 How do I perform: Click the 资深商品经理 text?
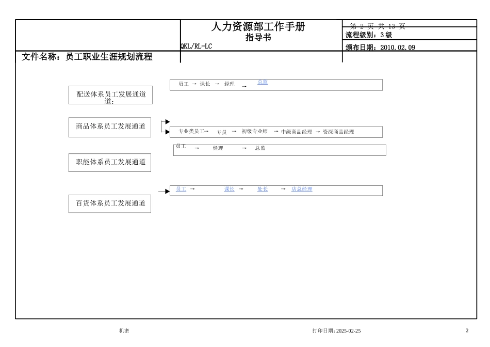338,132
